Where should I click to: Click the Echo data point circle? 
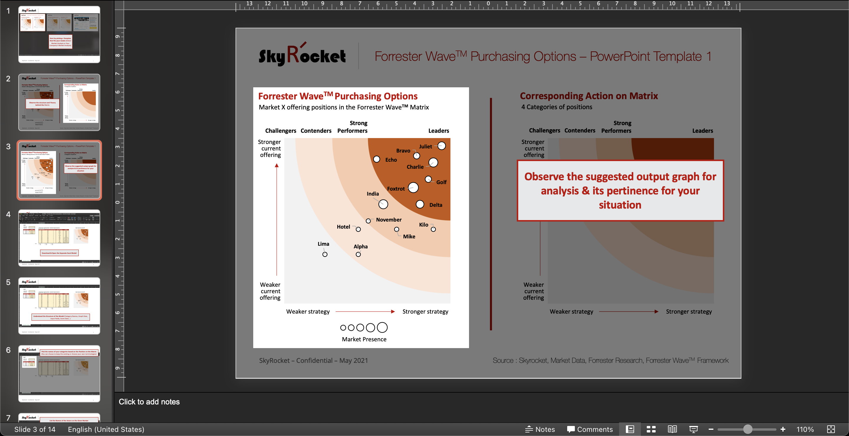pyautogui.click(x=377, y=159)
